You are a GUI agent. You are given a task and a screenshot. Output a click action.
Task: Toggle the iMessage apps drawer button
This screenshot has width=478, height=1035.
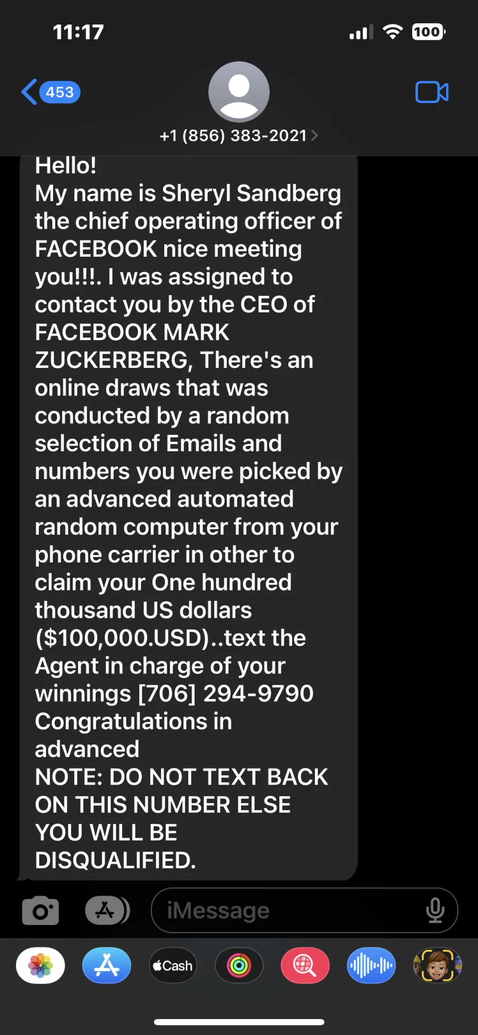pyautogui.click(x=107, y=910)
